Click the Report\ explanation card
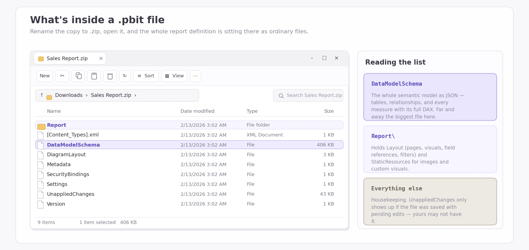 (430, 149)
